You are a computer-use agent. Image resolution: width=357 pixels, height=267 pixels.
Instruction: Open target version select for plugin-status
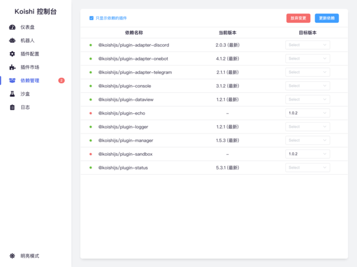coord(307,167)
